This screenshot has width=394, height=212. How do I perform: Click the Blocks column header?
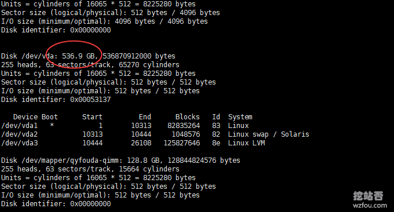coord(188,117)
